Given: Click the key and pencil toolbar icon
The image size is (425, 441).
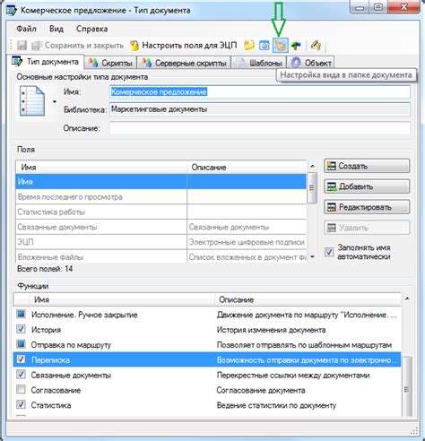Looking at the screenshot, I should [316, 46].
